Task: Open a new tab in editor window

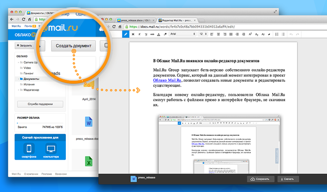Action: point(202,21)
